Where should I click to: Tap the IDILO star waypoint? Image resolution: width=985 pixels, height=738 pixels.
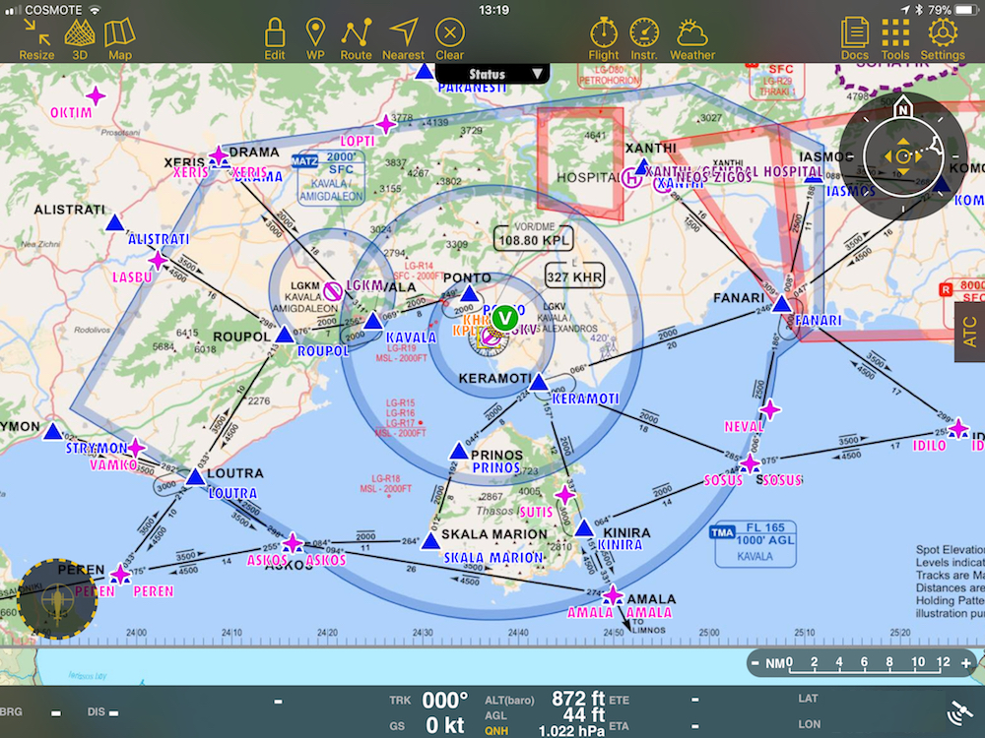pos(958,429)
